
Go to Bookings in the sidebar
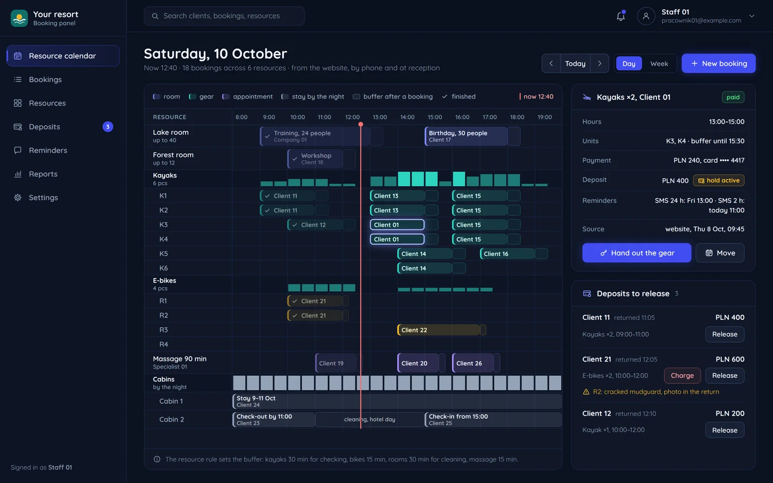(x=63, y=80)
